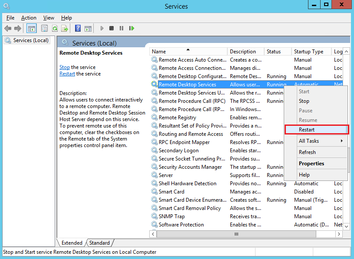Select Services (Local) in the tree
This screenshot has height=259, width=354.
point(31,40)
